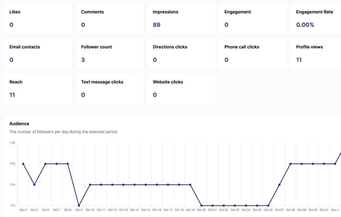Screen dimensions: 341x217
Task: Click the 176 y-axis label
Action: tap(12, 143)
